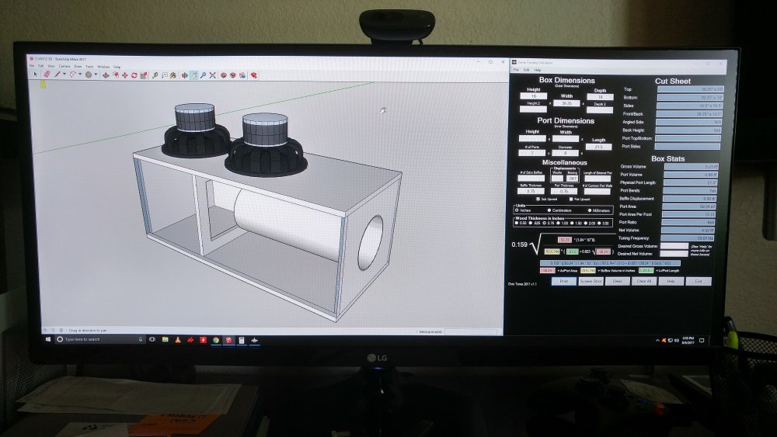Enable the Port Upward checkbox
This screenshot has width=777, height=437.
coord(571,199)
